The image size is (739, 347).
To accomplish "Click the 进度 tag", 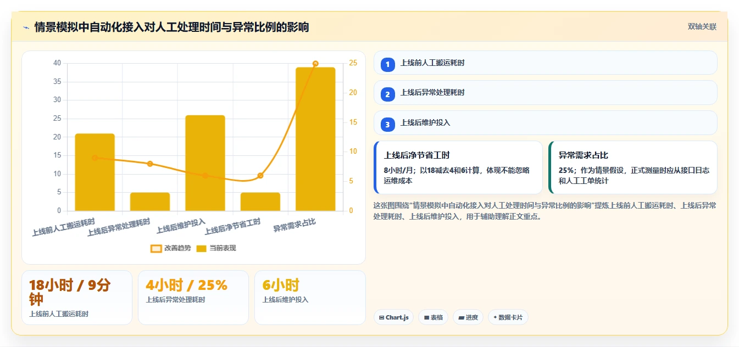I will [468, 317].
